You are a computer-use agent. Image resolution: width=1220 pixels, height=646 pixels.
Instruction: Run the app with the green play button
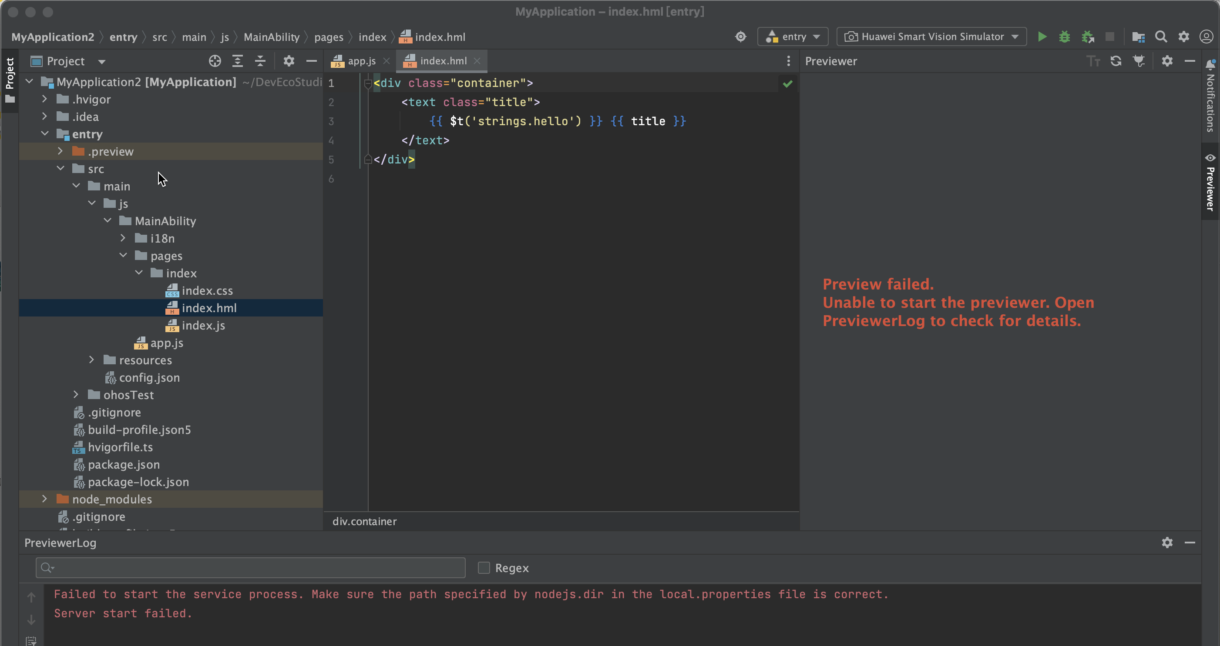1042,37
